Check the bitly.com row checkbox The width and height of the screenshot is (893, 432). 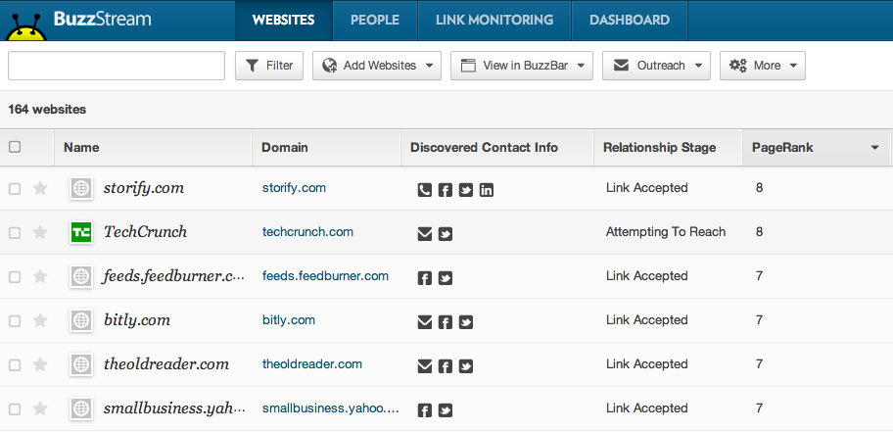pyautogui.click(x=15, y=321)
